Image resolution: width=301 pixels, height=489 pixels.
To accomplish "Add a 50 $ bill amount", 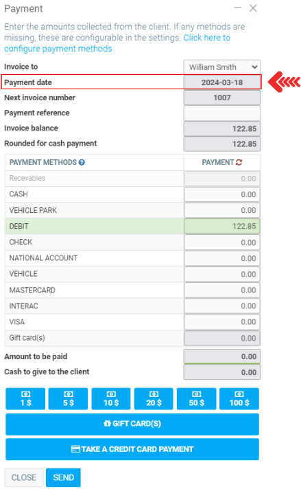I will (196, 398).
